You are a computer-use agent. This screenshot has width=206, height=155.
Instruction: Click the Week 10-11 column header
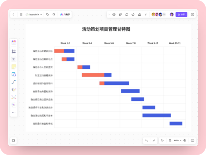pos(175,43)
